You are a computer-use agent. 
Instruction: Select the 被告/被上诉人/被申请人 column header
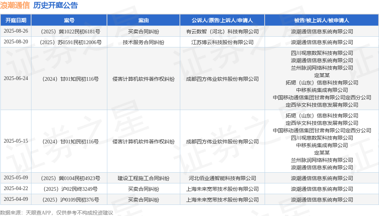tap(322, 20)
